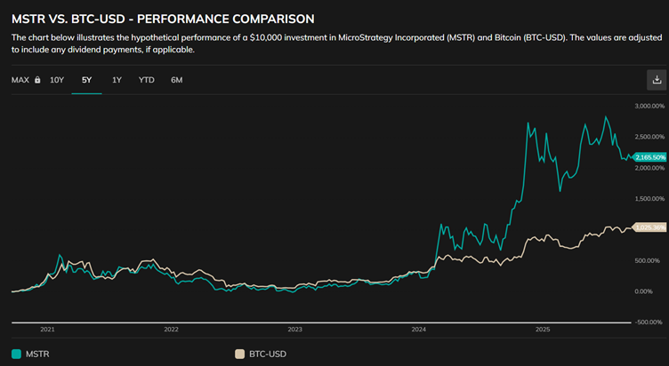Viewport: 669px width, 366px height.
Task: Click the 2025 x-axis label
Action: [x=543, y=330]
